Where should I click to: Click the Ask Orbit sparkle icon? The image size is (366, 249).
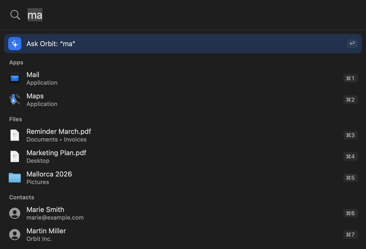[15, 44]
